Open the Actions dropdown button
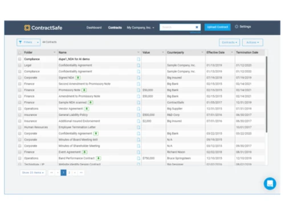Image resolution: width=285 pixels, height=214 pixels. 253,42
